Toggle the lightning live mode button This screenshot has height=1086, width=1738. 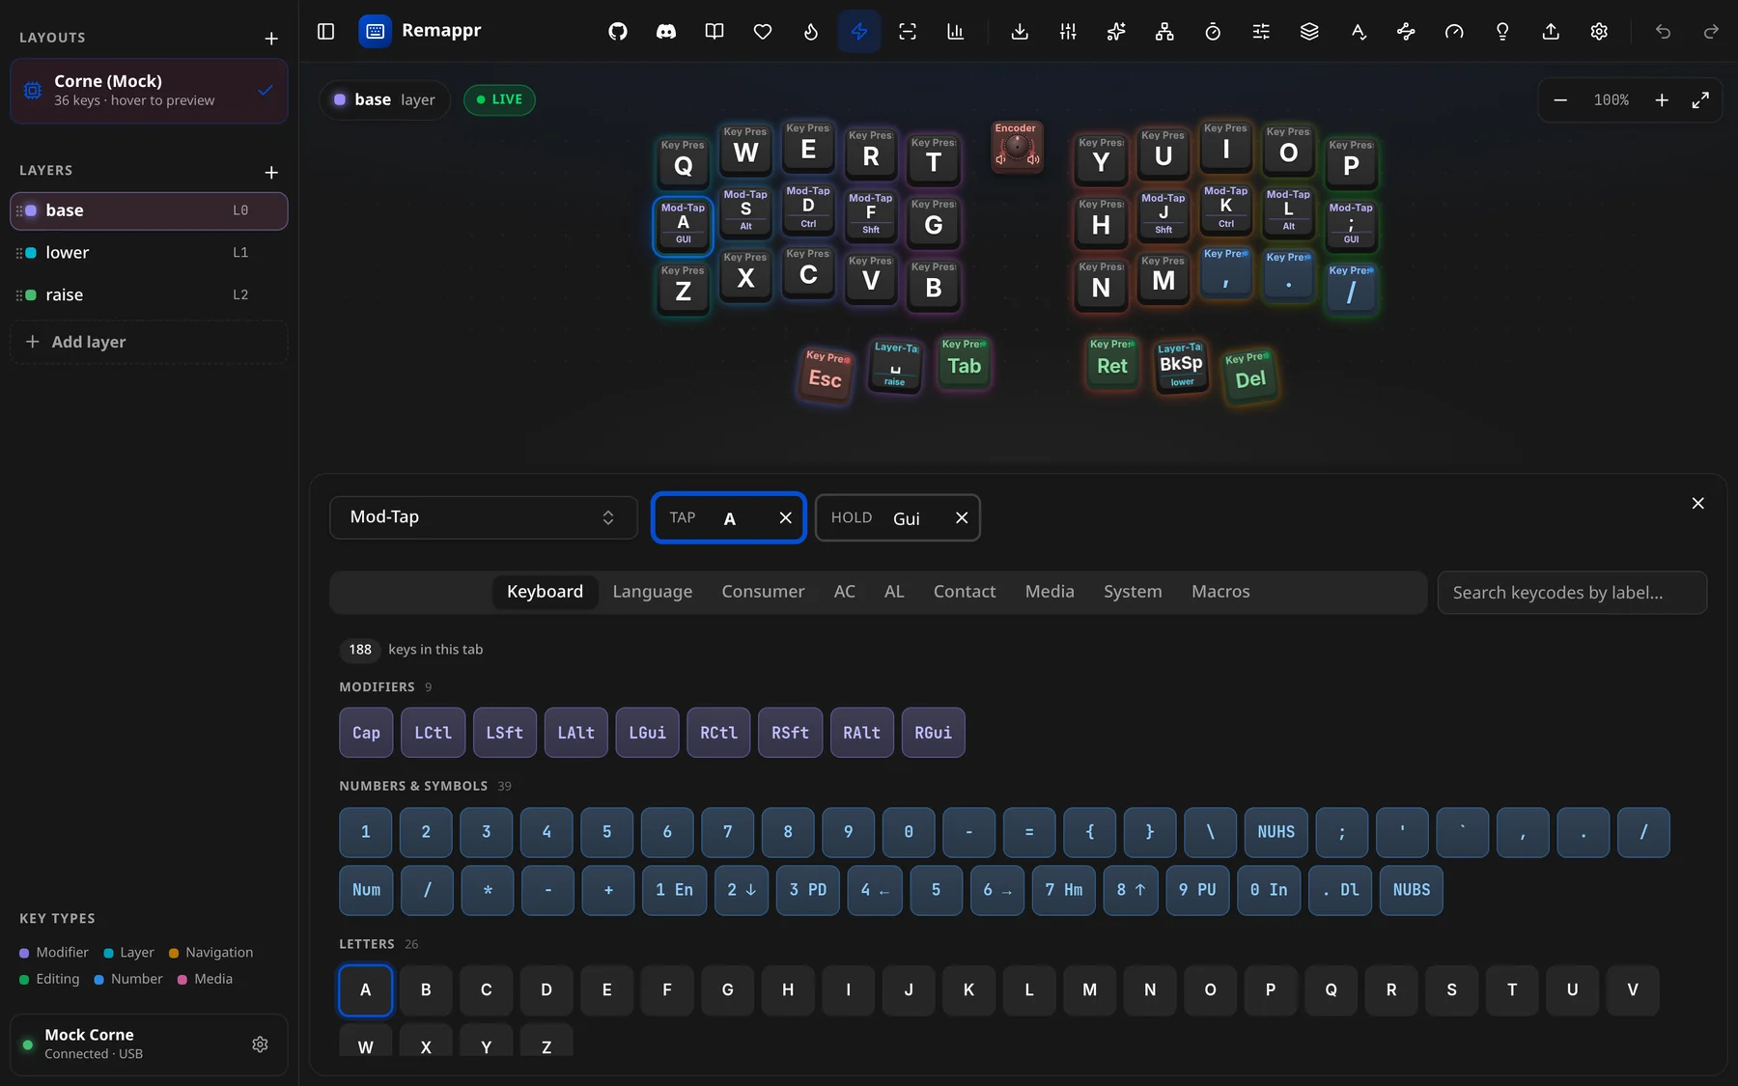[859, 32]
